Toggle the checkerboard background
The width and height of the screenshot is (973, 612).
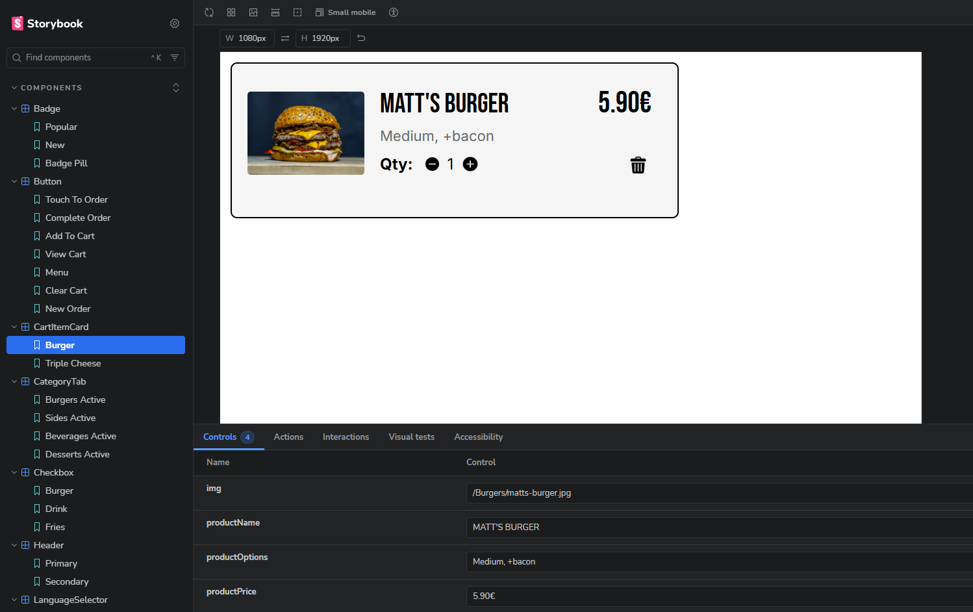(x=231, y=12)
